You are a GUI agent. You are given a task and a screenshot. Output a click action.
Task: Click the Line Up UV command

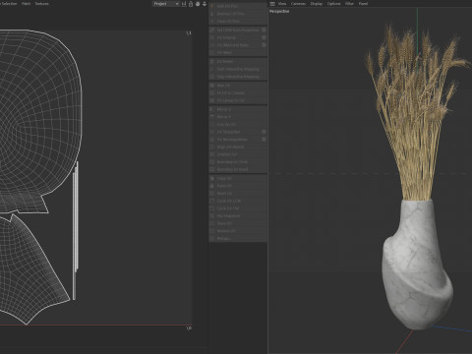pyautogui.click(x=238, y=124)
